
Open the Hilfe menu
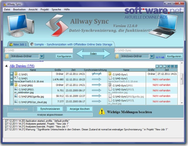(67, 9)
